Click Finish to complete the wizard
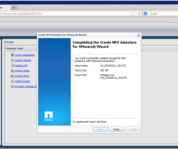The image size is (178, 149). point(117,129)
